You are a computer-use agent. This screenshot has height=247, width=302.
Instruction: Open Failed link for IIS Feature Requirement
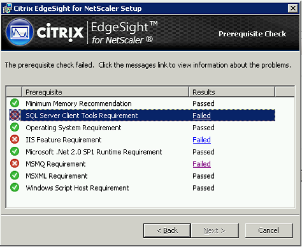tap(201, 140)
